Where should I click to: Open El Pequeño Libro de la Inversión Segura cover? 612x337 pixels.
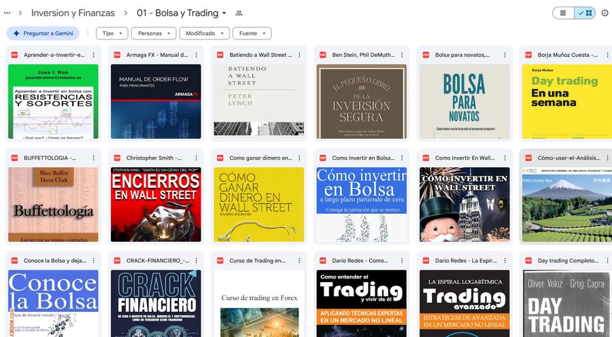(362, 101)
